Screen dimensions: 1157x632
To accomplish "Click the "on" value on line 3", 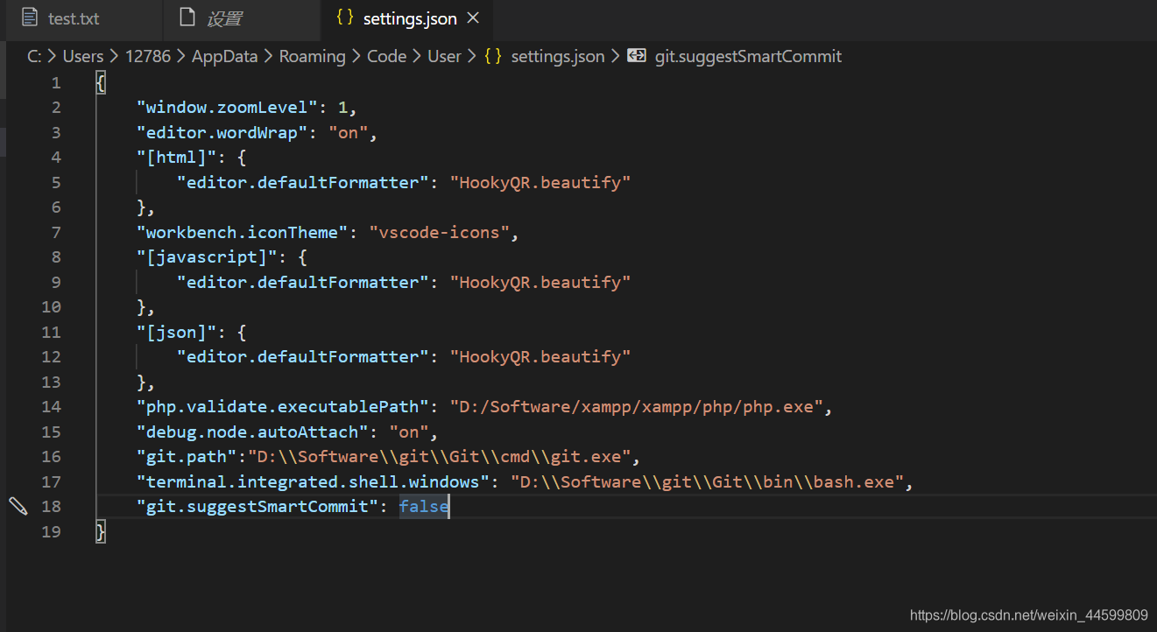I will tap(349, 133).
